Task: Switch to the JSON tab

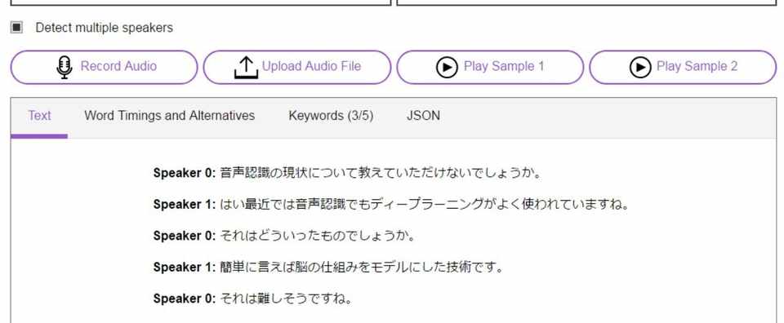Action: pyautogui.click(x=424, y=116)
